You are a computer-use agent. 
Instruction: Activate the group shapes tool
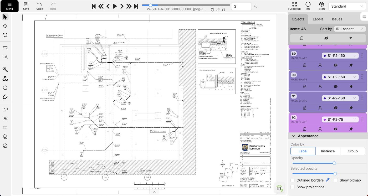5,118
